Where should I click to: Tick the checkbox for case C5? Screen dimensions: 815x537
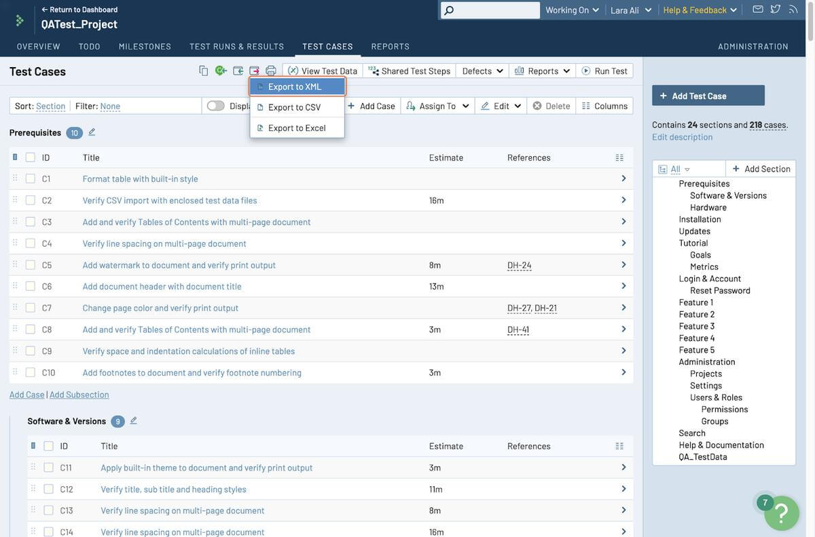click(x=31, y=265)
